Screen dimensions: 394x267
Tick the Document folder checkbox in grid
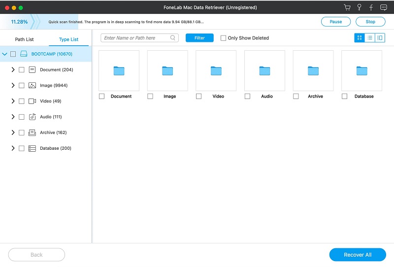coord(102,96)
